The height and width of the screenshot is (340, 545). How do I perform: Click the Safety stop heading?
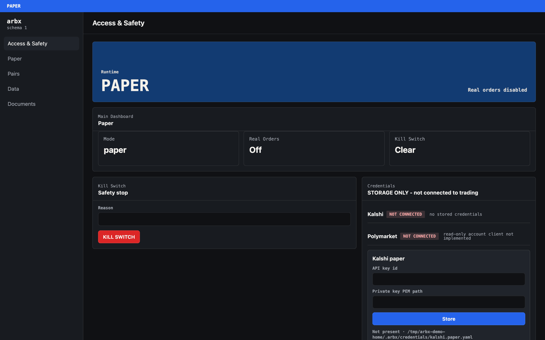(113, 193)
